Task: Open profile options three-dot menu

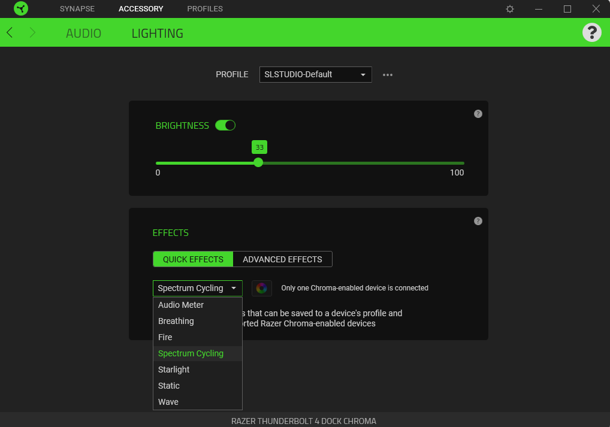Action: [x=388, y=75]
